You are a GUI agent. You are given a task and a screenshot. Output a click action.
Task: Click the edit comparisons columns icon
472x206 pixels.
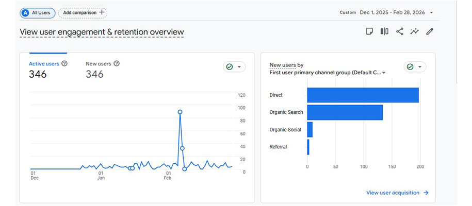coord(384,31)
